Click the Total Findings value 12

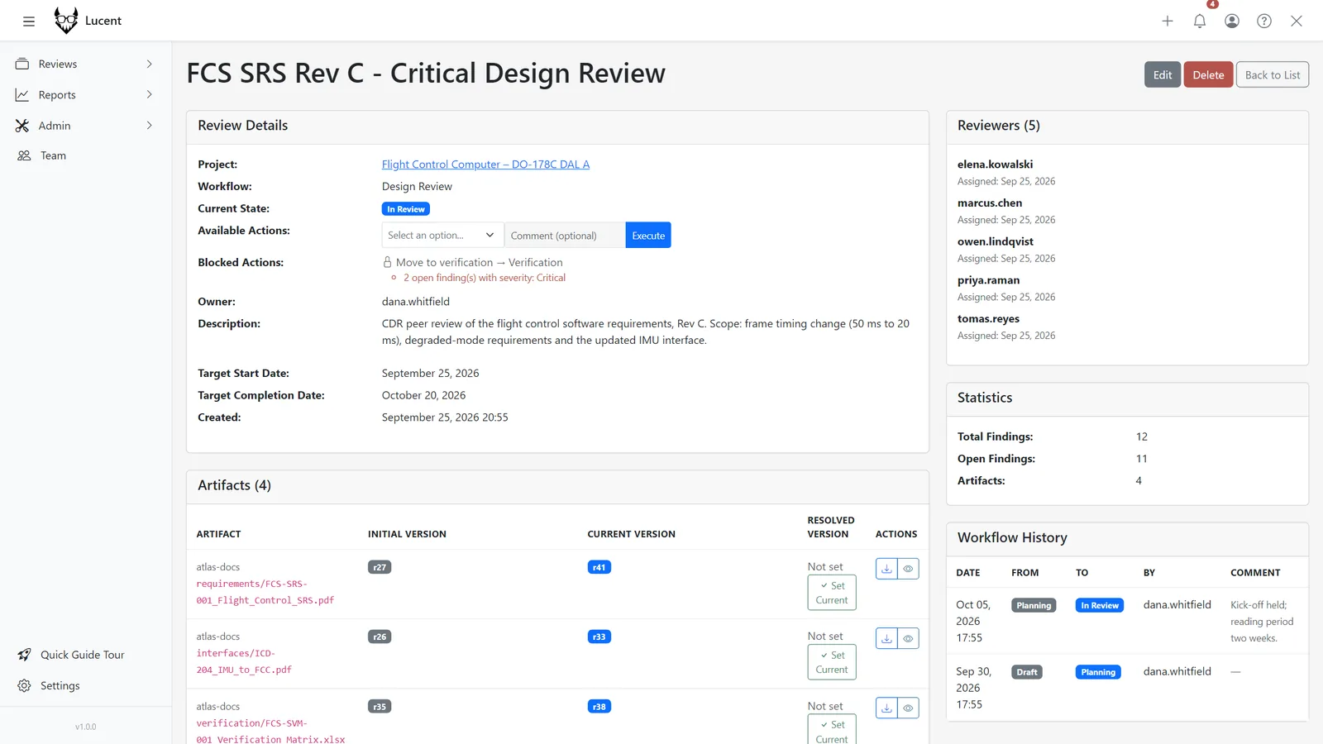(1142, 436)
